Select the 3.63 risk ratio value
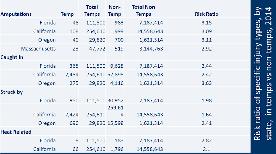The image size is (276, 154). coord(206,83)
